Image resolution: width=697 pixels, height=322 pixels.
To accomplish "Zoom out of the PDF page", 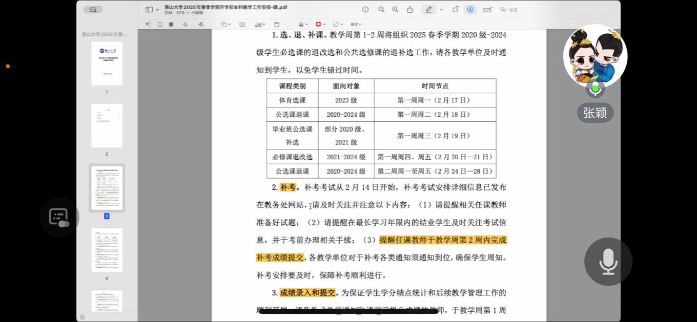I will click(x=381, y=10).
